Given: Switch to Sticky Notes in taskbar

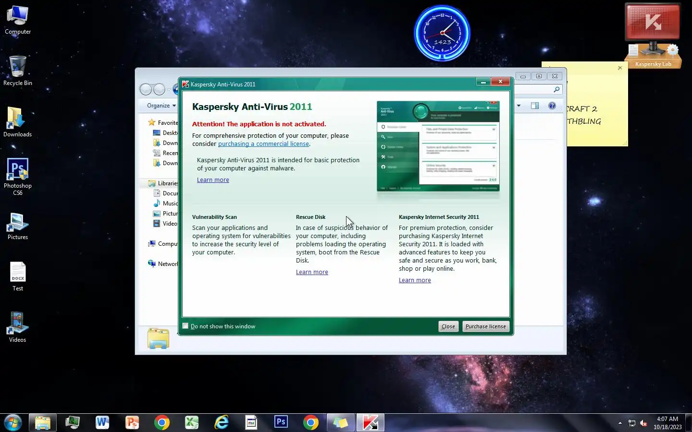Looking at the screenshot, I should (x=341, y=423).
